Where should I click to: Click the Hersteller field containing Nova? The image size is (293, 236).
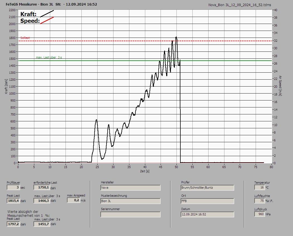pos(130,188)
